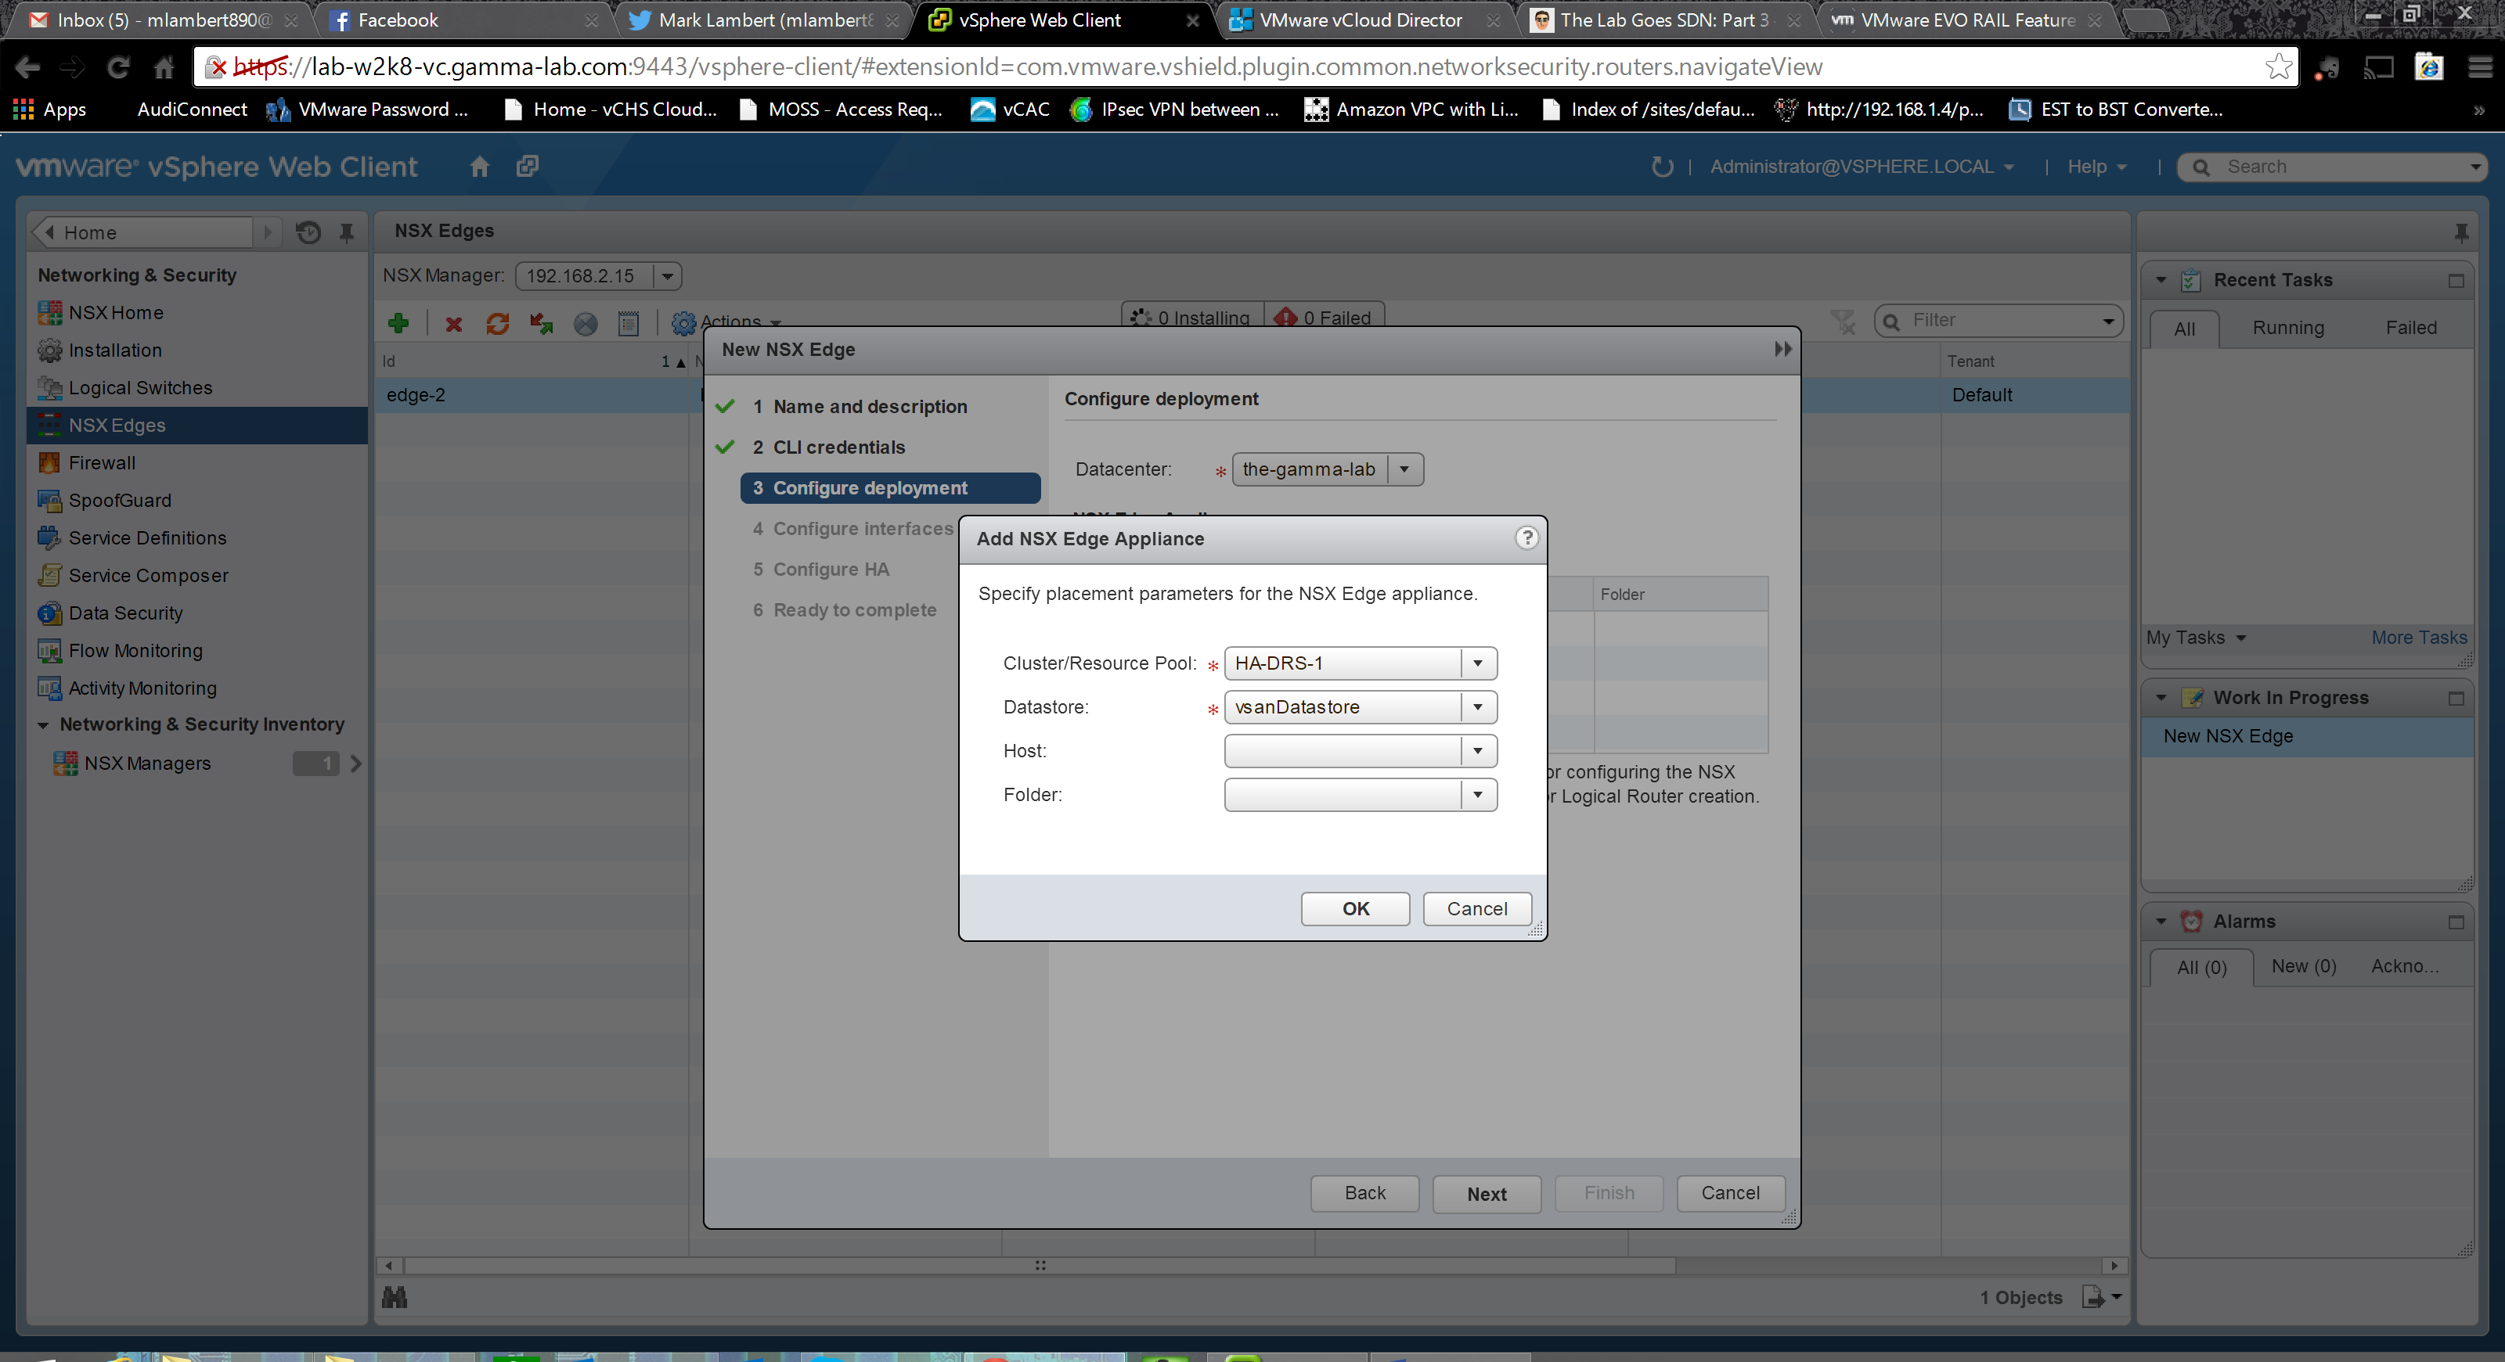Open the Folder dropdown in appliance dialog

point(1477,795)
